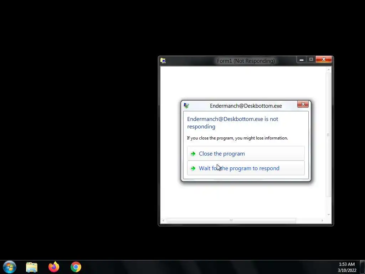The image size is (365, 274).
Task: Click Form1 horizontal scrollbar right arrow
Action: coord(322,220)
